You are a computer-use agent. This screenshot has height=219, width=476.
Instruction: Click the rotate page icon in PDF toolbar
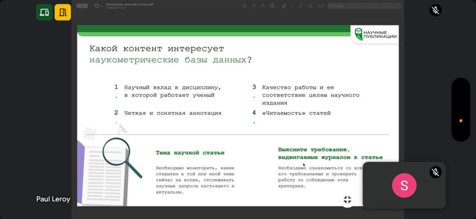(x=301, y=6)
